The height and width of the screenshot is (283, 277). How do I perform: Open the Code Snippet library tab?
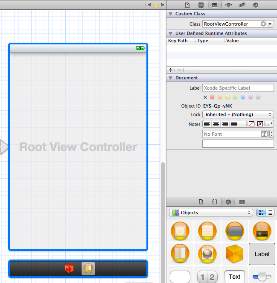pyautogui.click(x=215, y=202)
